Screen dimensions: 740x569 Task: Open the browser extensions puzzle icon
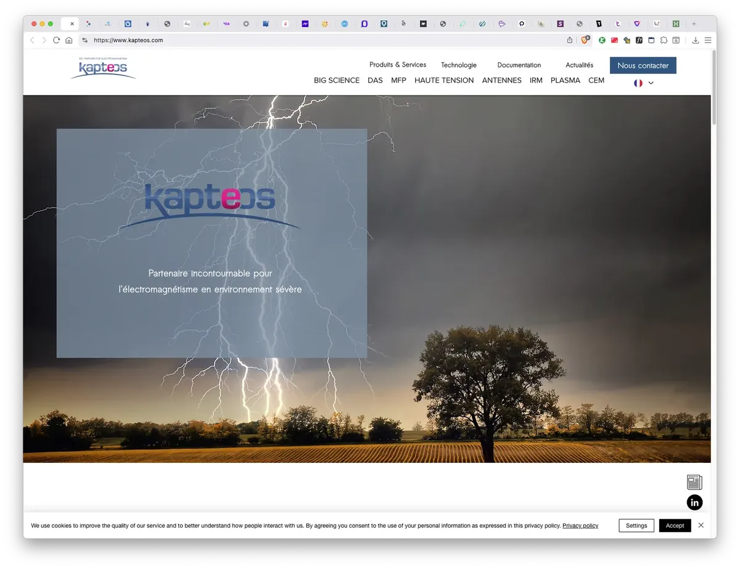tap(664, 40)
